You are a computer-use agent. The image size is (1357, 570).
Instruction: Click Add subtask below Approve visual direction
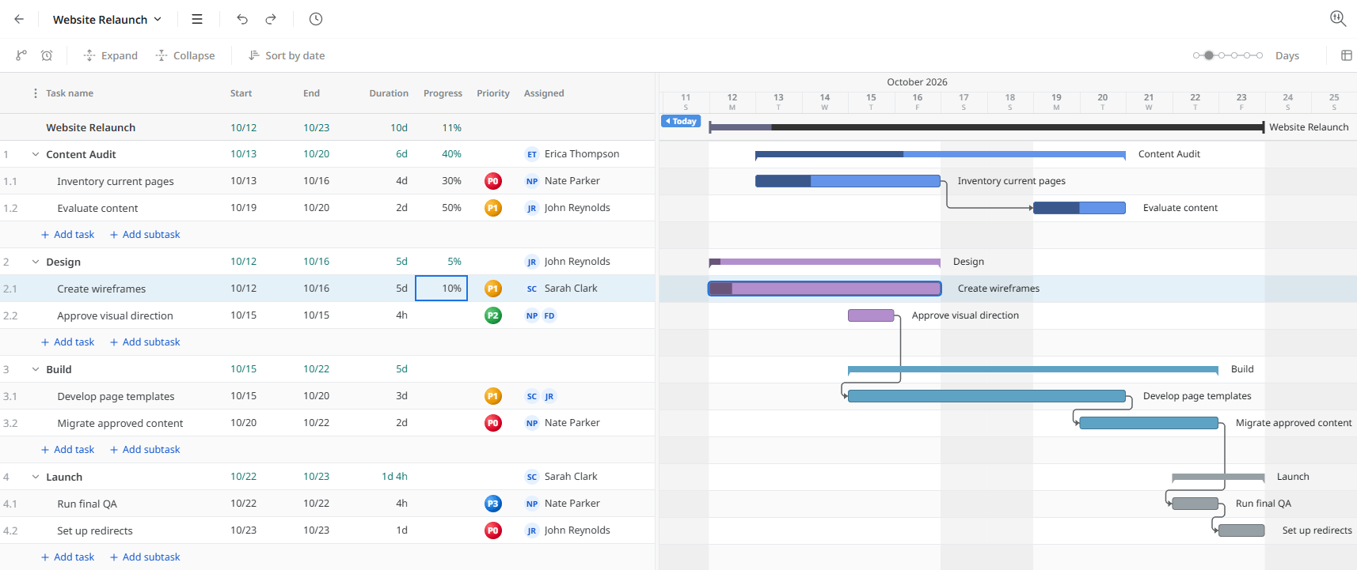[x=145, y=342]
